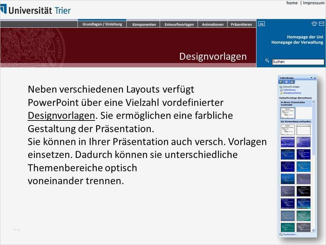This screenshot has width=326, height=245.
Task: Click the home menu item
Action: [x=291, y=3]
